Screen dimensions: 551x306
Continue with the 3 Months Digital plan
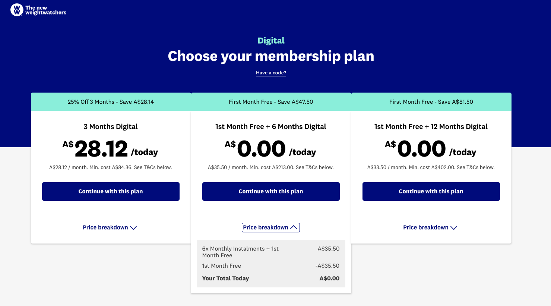(111, 191)
